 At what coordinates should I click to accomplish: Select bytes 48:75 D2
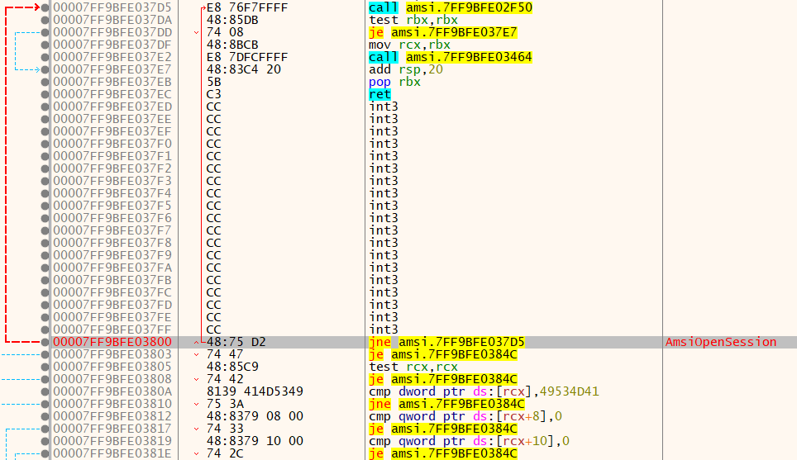point(236,342)
